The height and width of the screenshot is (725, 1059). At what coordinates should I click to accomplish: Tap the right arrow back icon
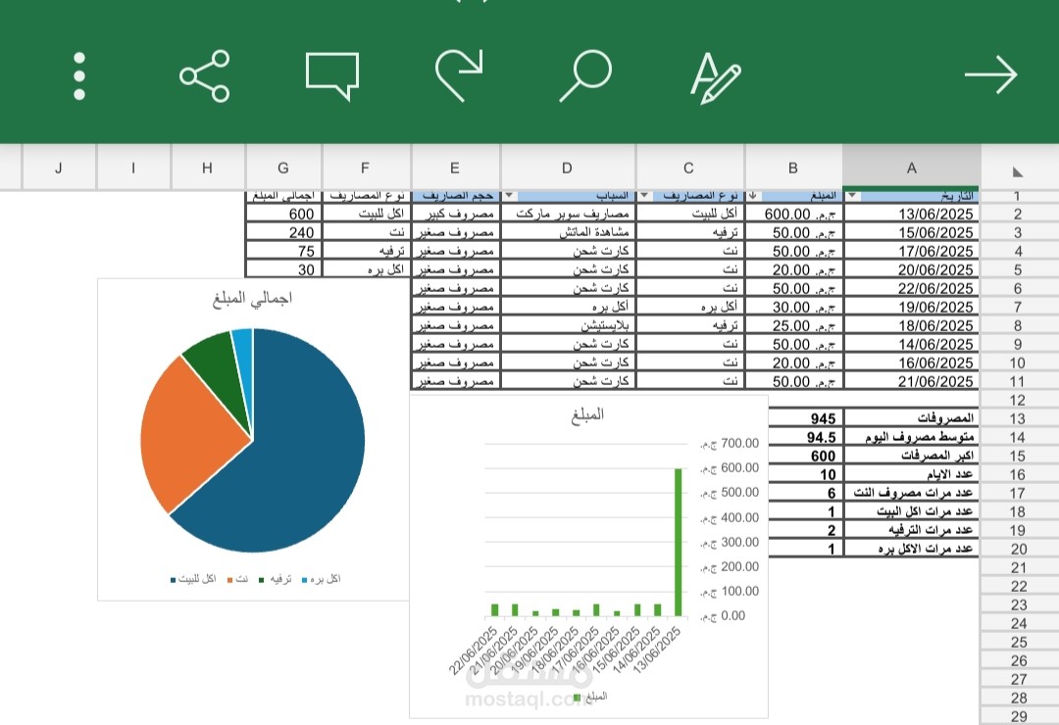[990, 74]
